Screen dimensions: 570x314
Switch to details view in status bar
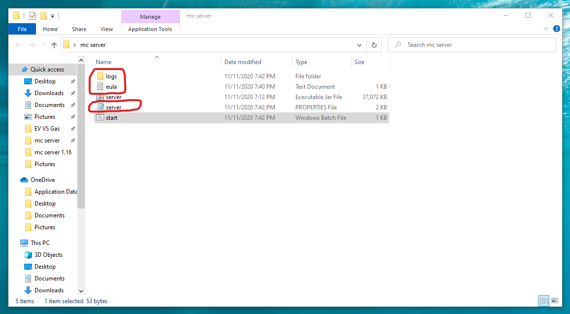tap(544, 301)
